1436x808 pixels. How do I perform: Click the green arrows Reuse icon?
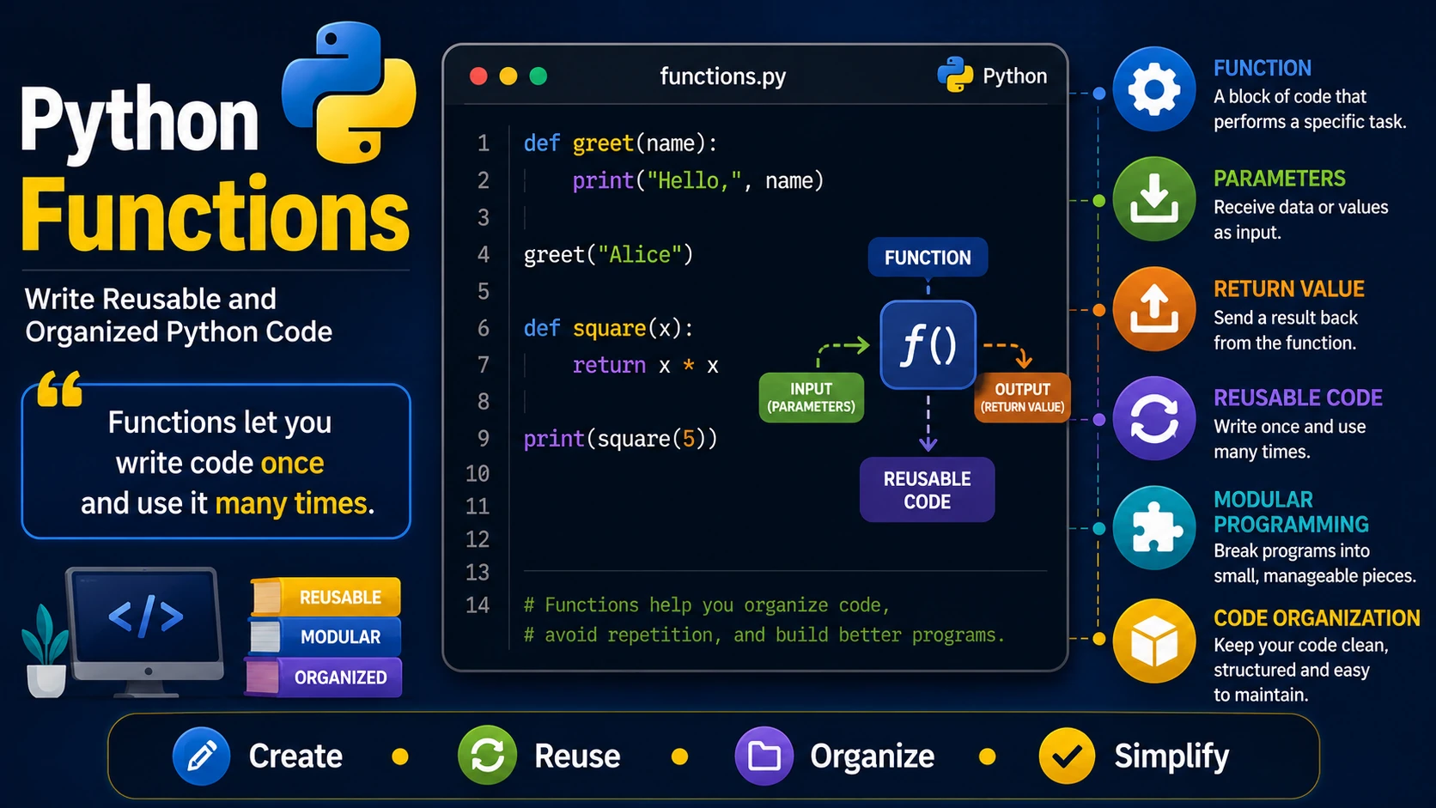click(x=487, y=756)
